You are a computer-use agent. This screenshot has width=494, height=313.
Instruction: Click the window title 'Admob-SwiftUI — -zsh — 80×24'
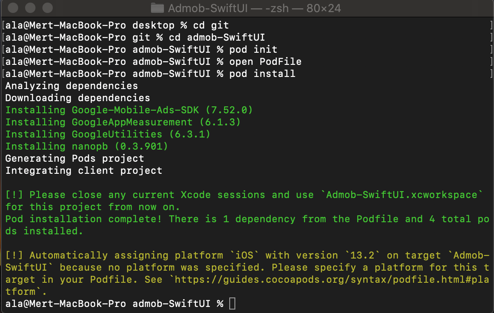(x=254, y=8)
